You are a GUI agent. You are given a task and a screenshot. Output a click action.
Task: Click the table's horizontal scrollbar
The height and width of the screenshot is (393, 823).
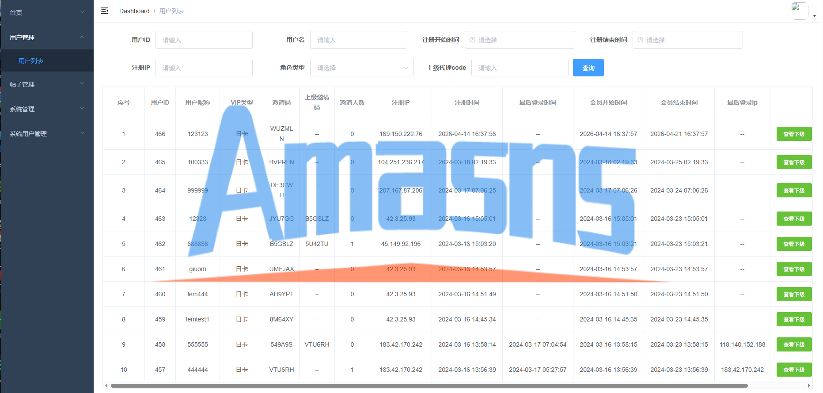point(429,385)
